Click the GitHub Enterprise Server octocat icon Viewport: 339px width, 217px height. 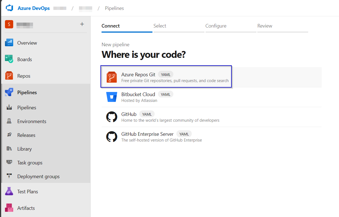point(112,137)
